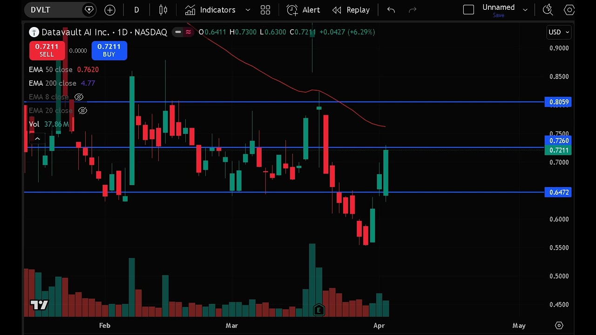Click the market status dash indicator

178,32
